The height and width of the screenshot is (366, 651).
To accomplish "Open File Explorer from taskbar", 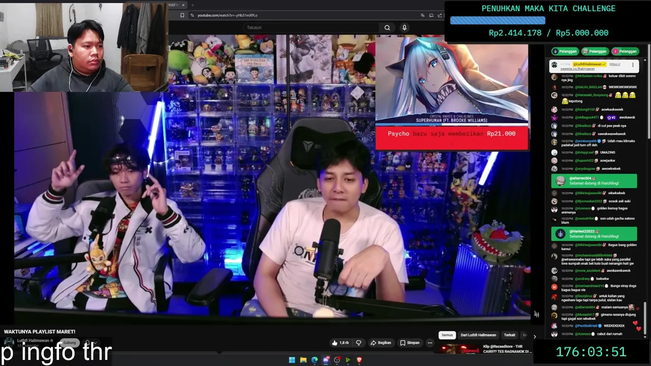I will click(303, 360).
